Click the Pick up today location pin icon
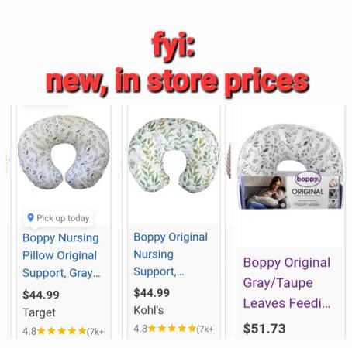This screenshot has height=348, width=352. [x=30, y=218]
